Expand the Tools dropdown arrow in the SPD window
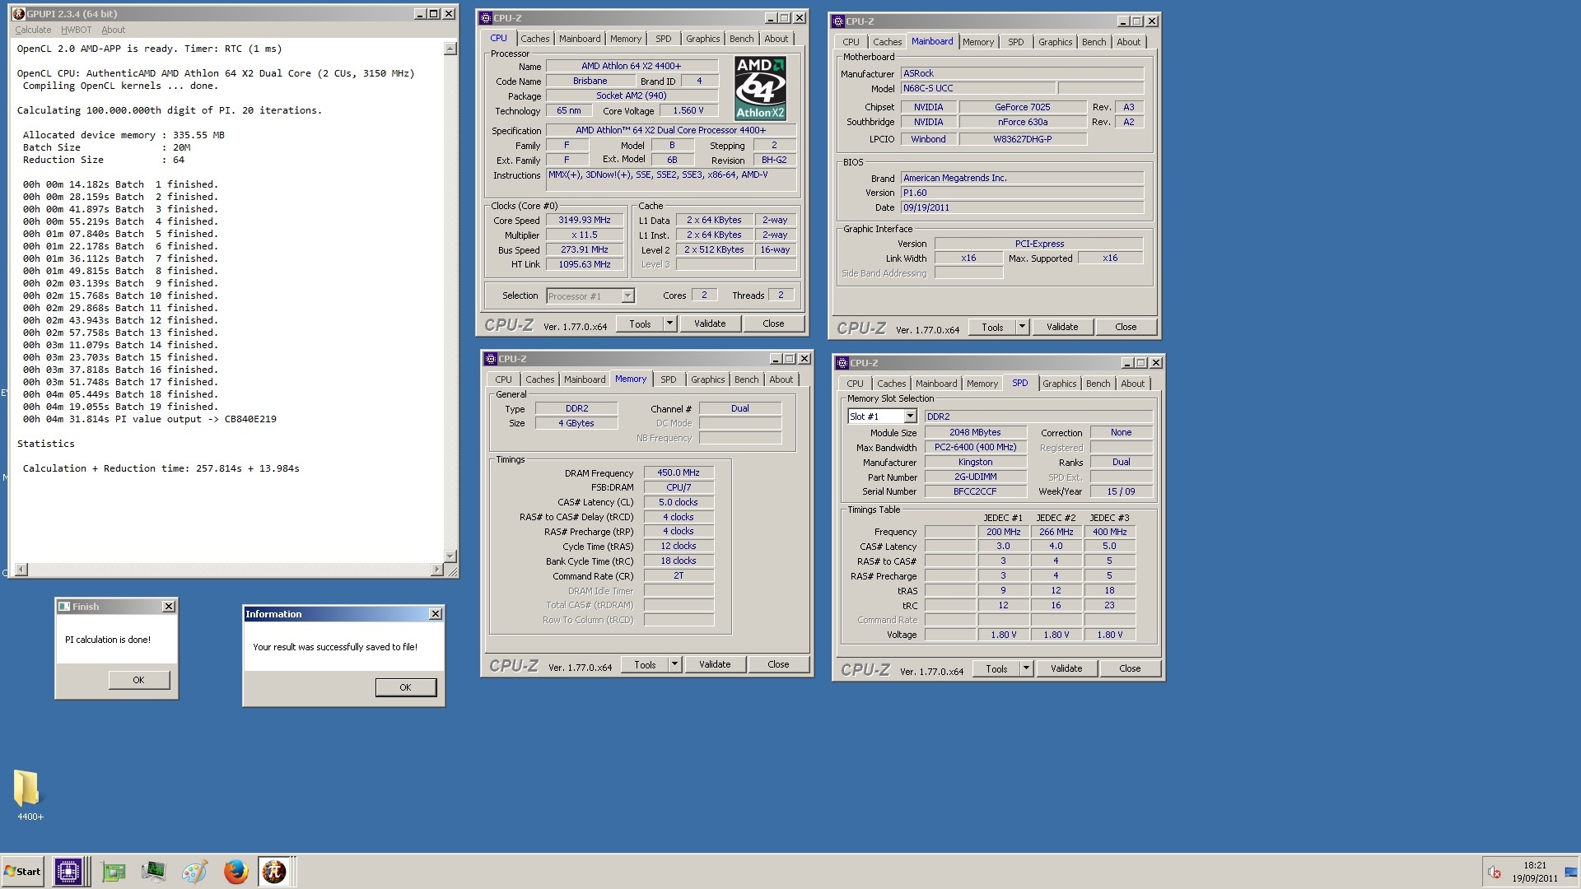The height and width of the screenshot is (889, 1581). point(1026,668)
